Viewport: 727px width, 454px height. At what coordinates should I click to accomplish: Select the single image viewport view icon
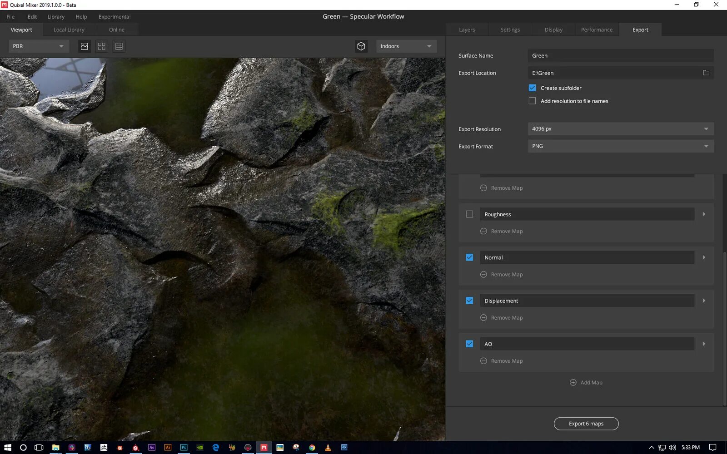(x=85, y=46)
